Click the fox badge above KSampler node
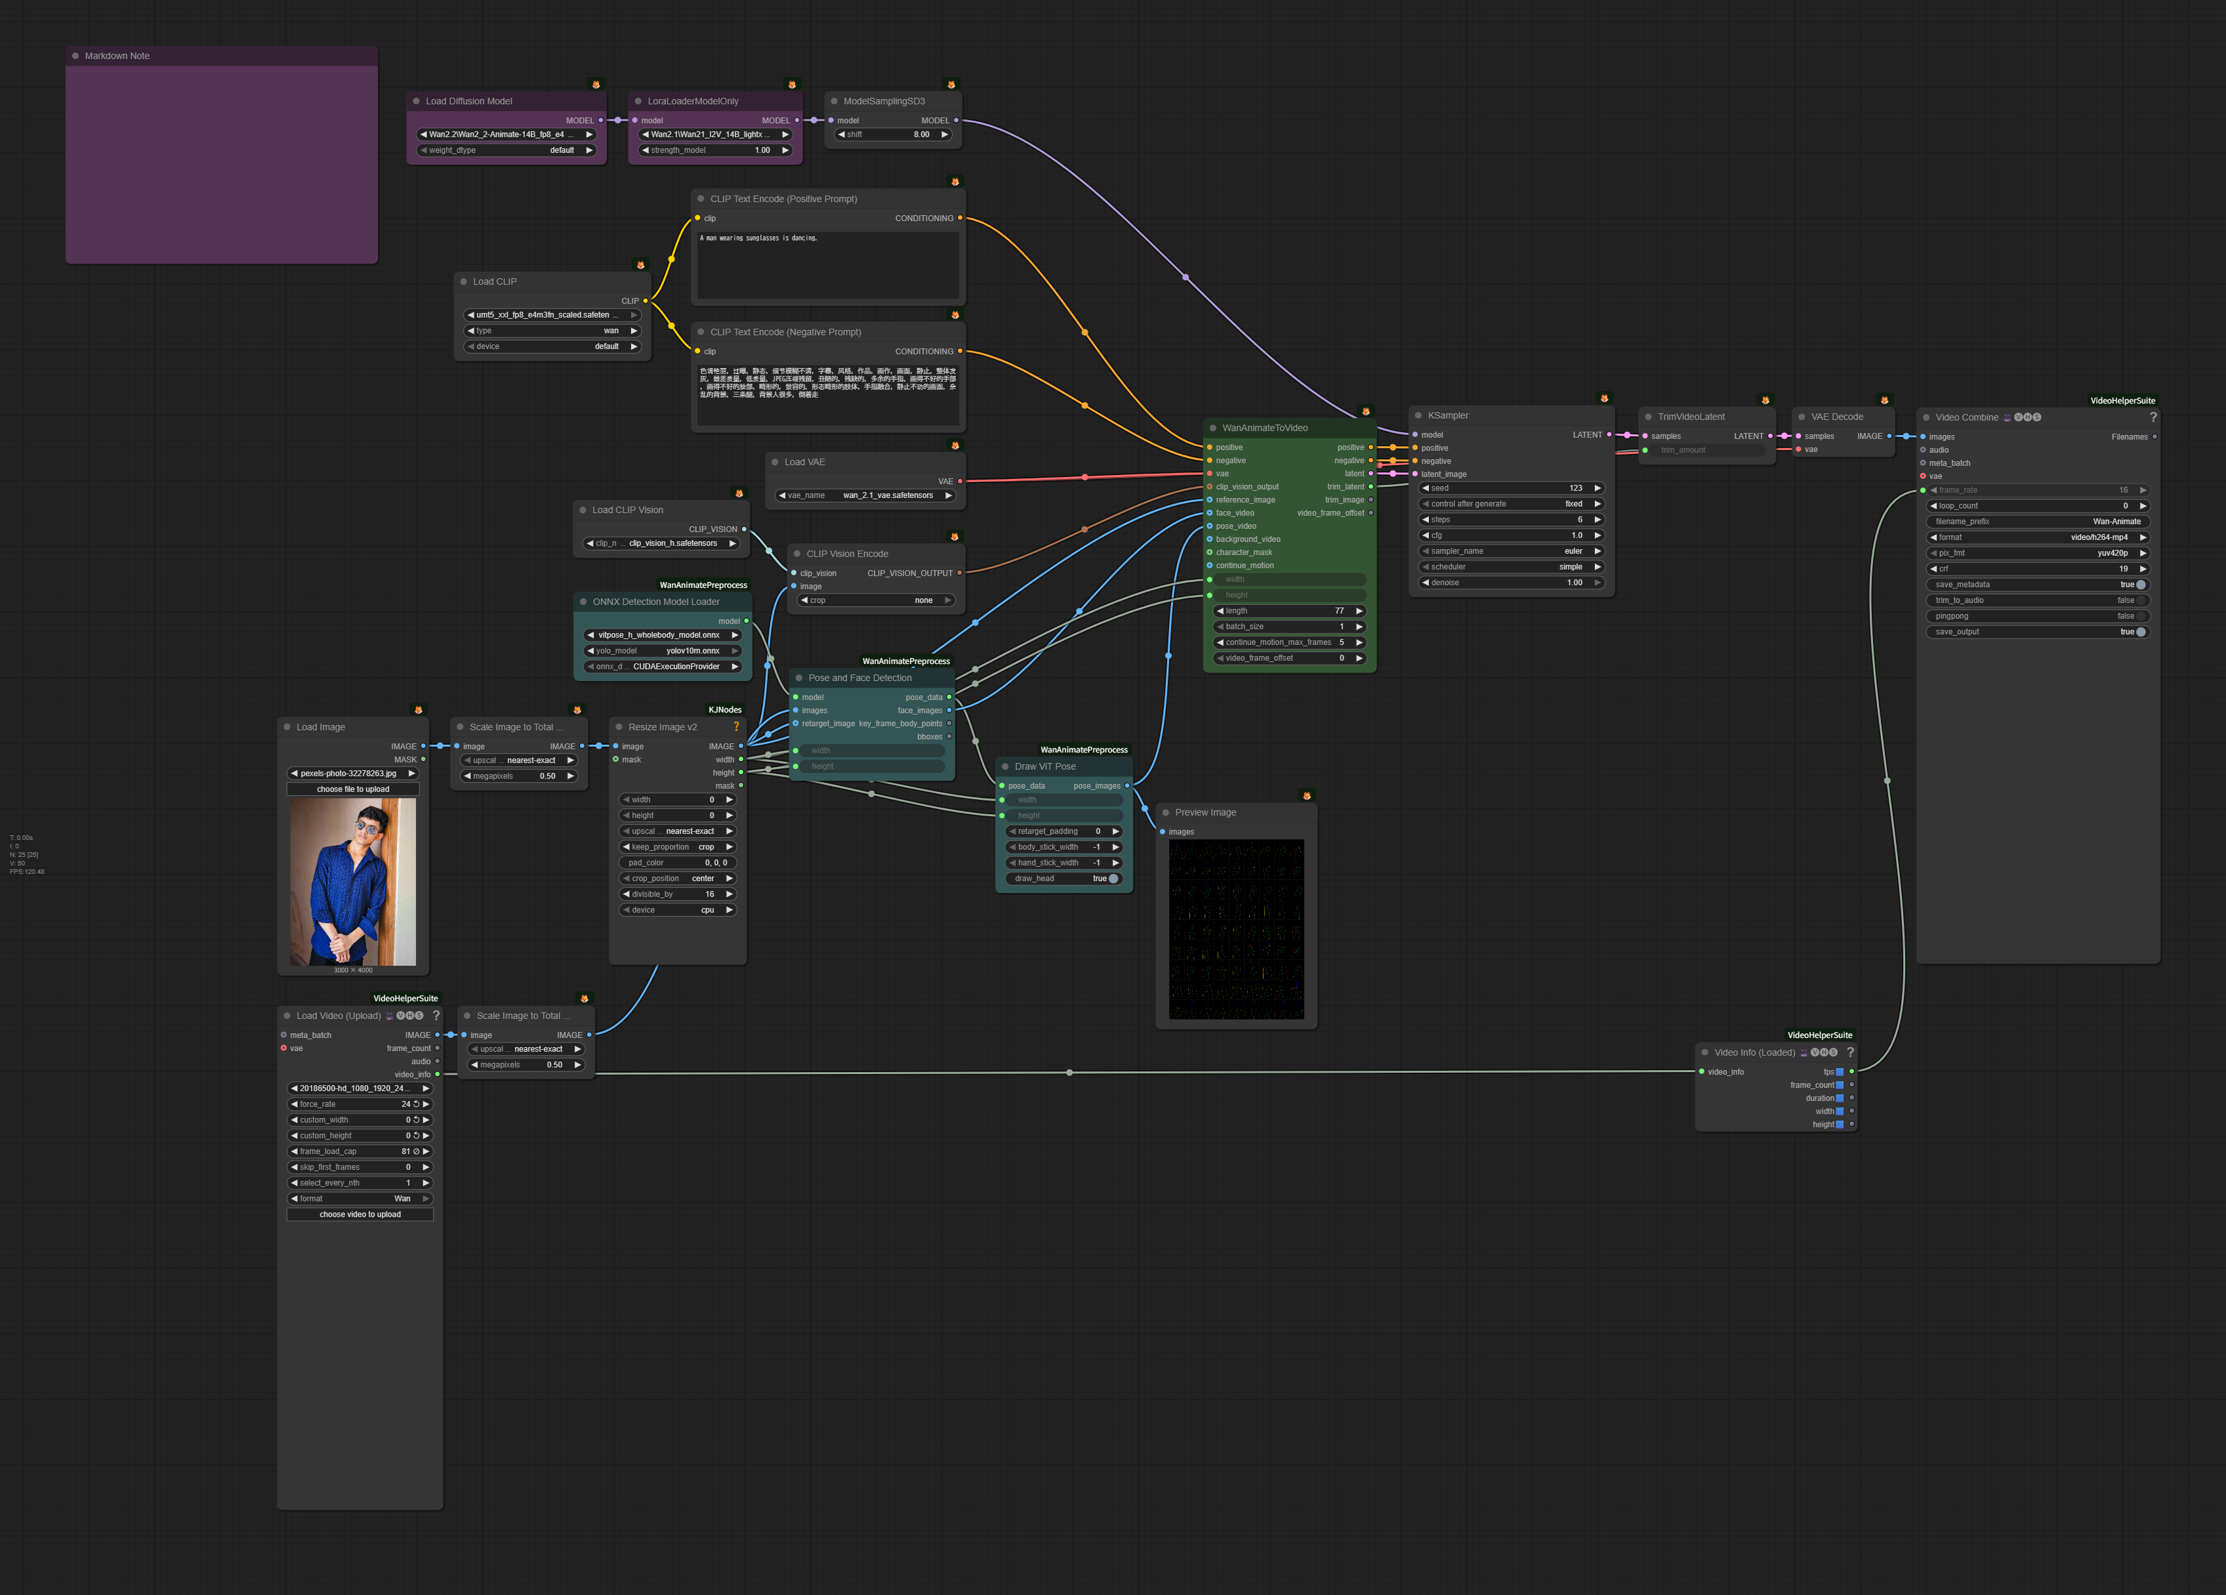The height and width of the screenshot is (1595, 2226). click(x=1605, y=398)
